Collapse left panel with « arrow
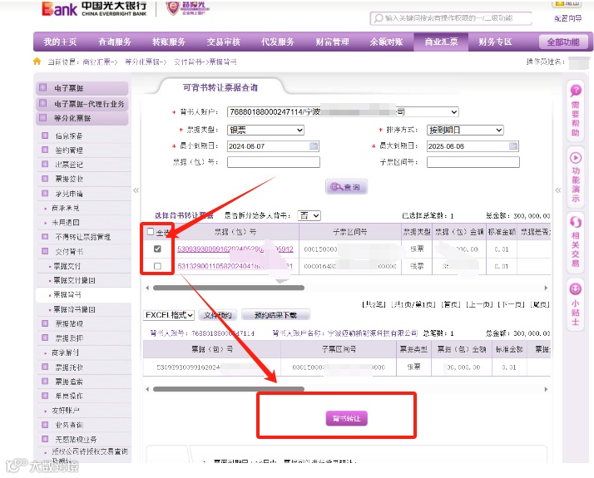 coord(136,190)
